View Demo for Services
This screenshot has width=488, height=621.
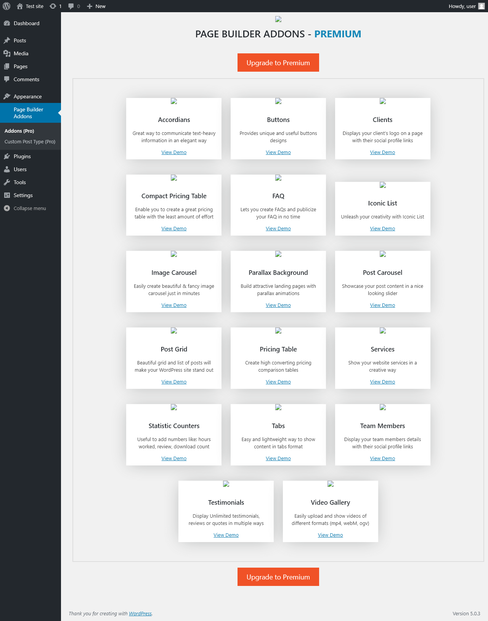(x=382, y=382)
